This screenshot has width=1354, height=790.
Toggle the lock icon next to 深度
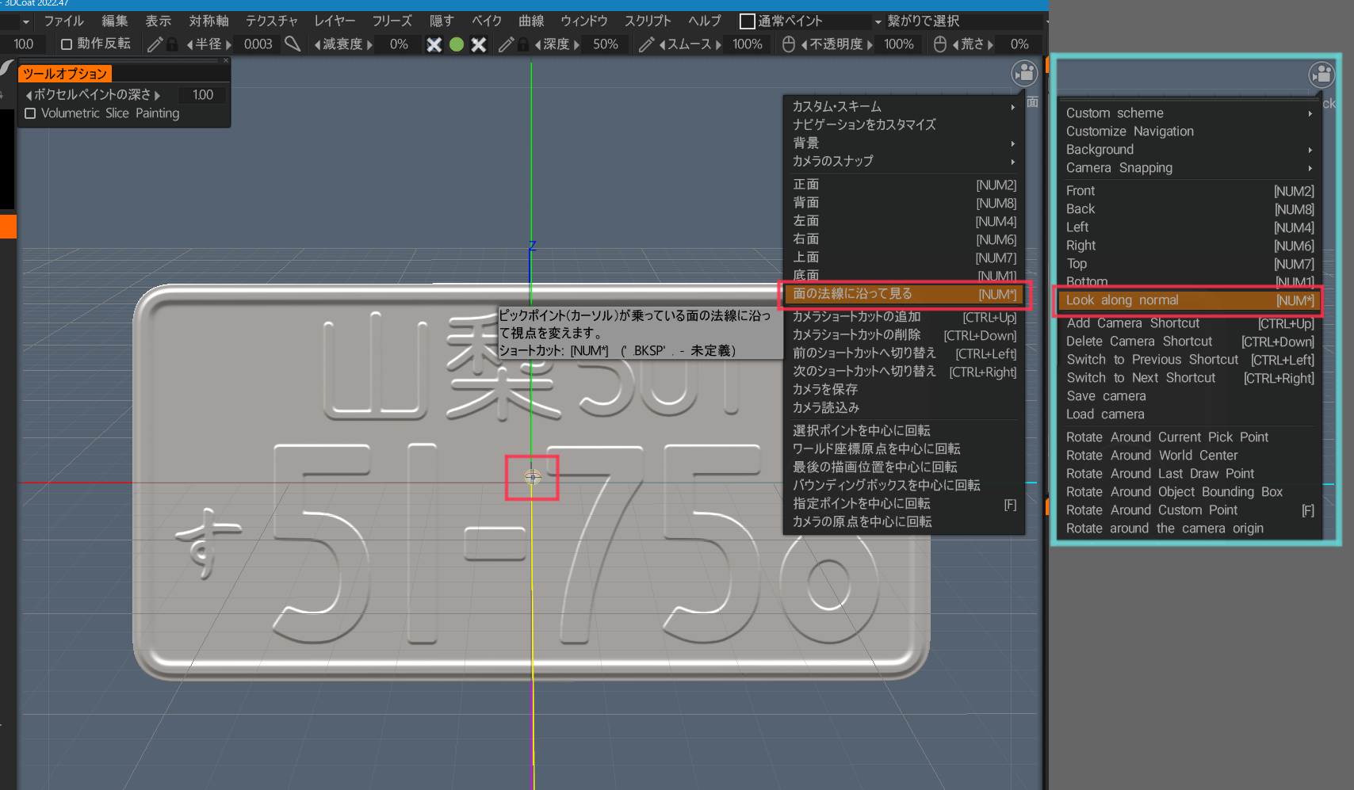tap(523, 44)
